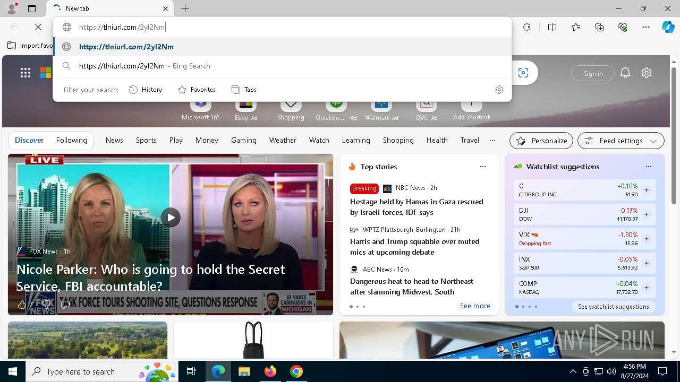Click the page vertical scrollbar
The image size is (680, 382).
click(674, 135)
